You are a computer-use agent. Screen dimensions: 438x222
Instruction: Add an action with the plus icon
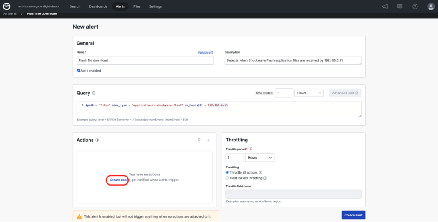coord(208,140)
